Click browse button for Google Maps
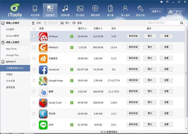Viewport: 188px width, 134px height. pos(166,80)
